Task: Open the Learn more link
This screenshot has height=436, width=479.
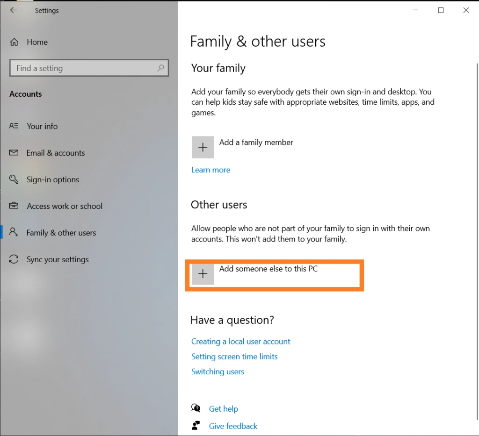Action: point(210,170)
